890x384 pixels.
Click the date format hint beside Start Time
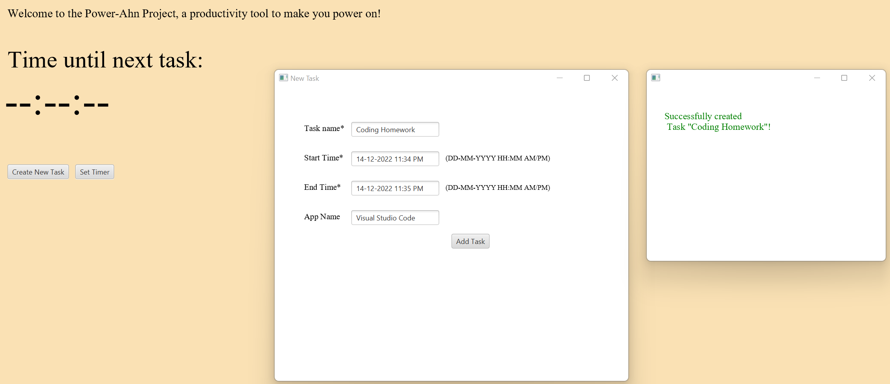pyautogui.click(x=497, y=158)
